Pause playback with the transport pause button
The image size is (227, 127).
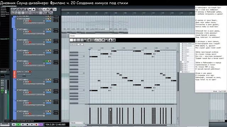(23, 125)
